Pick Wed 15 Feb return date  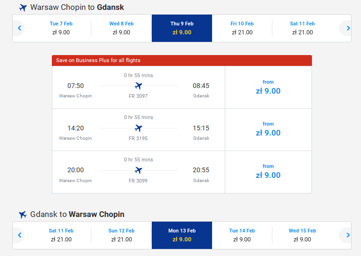pos(302,235)
